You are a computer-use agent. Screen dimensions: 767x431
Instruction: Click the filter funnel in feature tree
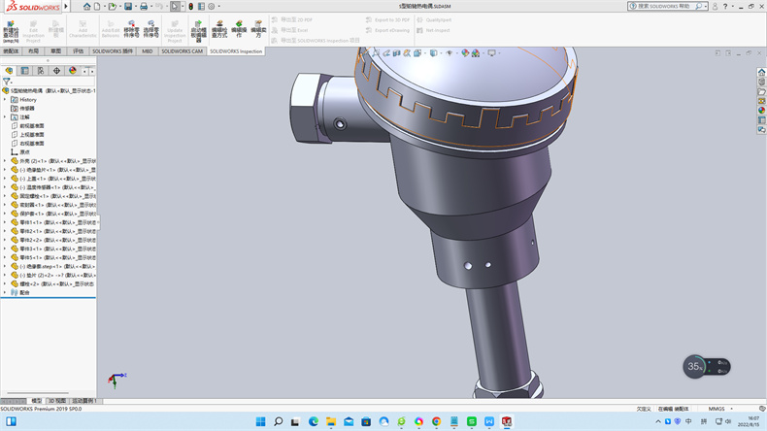pos(7,82)
